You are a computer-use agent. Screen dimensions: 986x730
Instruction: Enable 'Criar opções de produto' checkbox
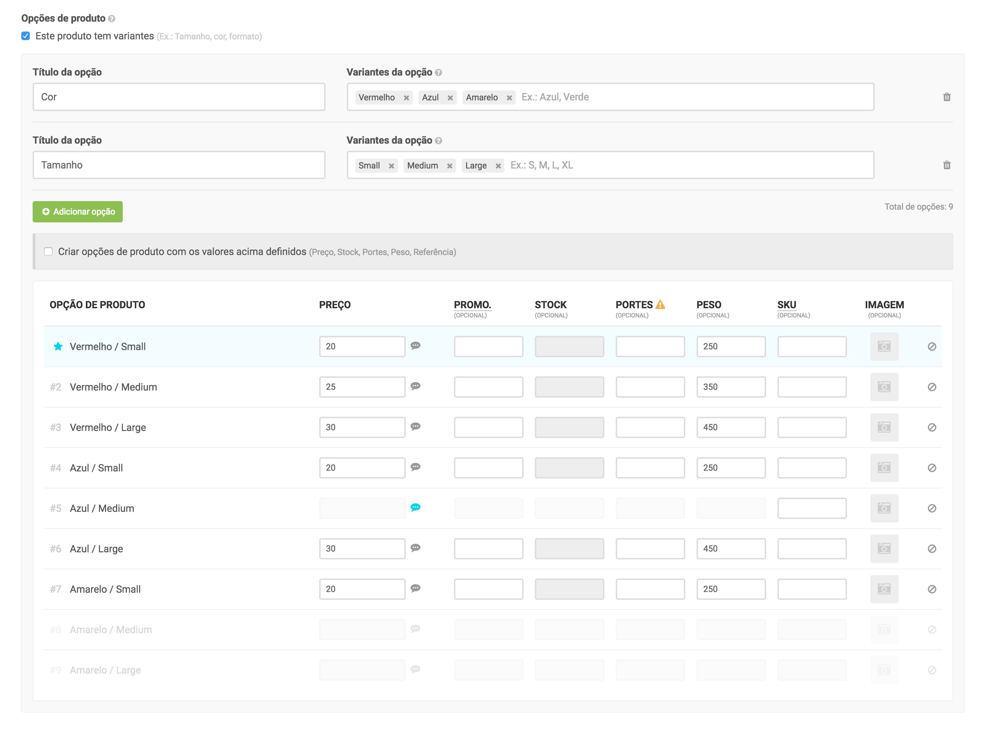[x=48, y=251]
